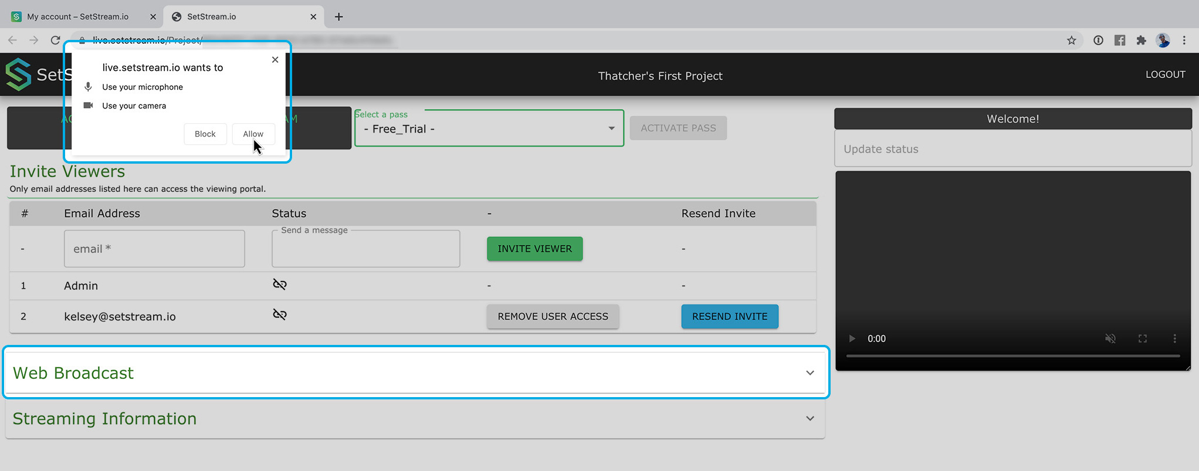
Task: Remove user access for kelsey@setstream.io
Action: (x=553, y=316)
